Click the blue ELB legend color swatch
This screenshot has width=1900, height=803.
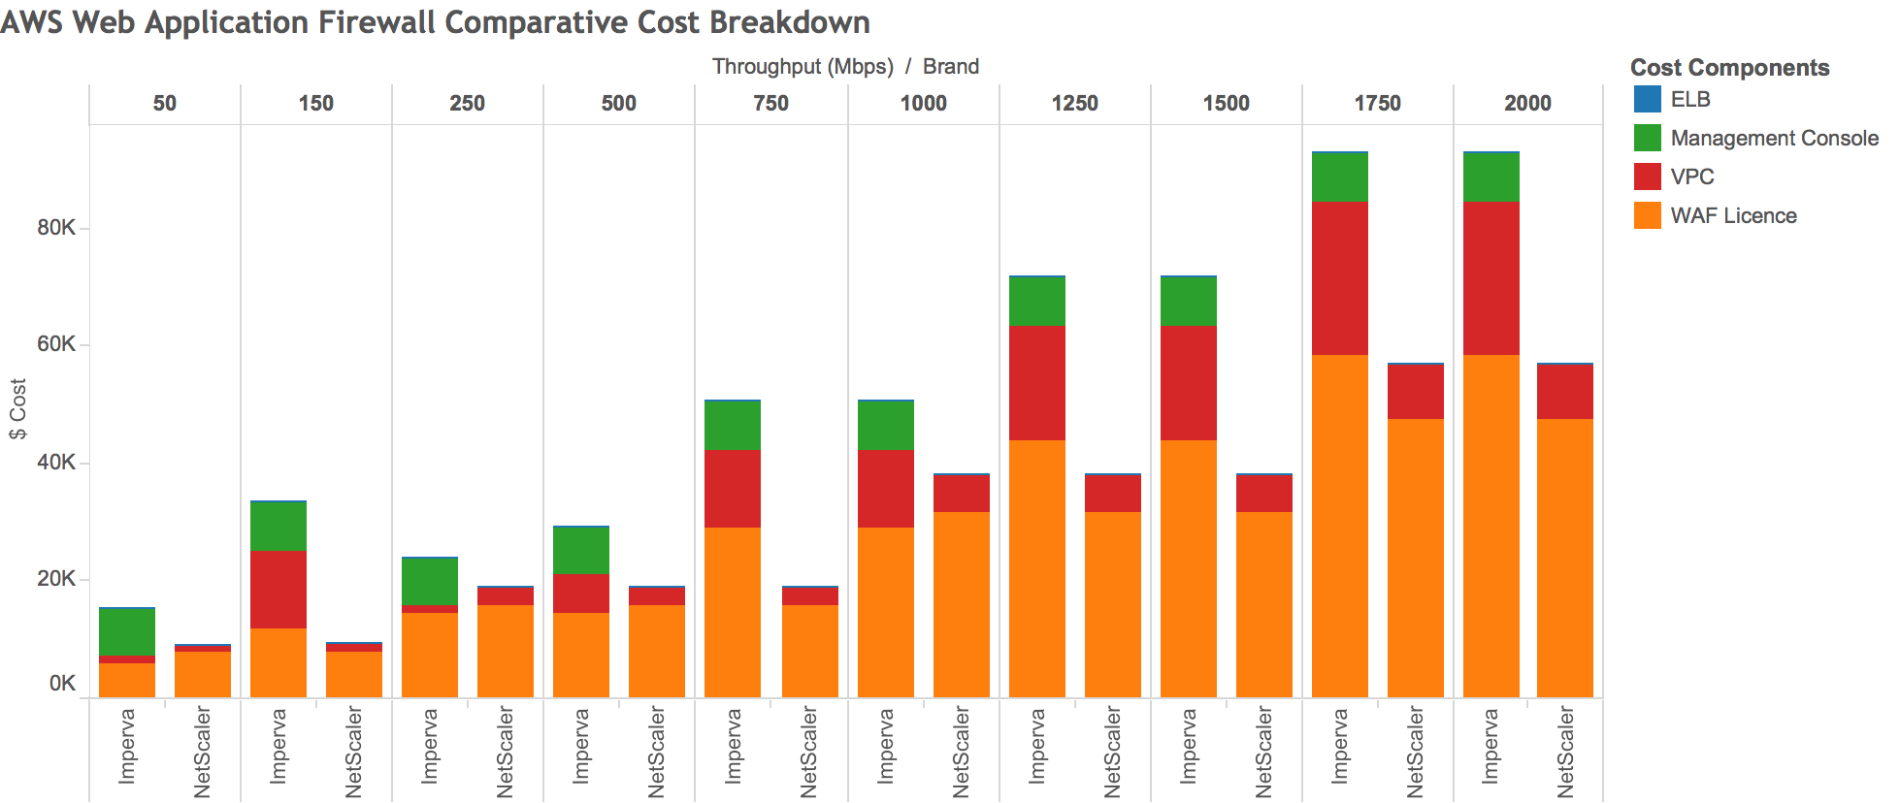click(x=1647, y=99)
